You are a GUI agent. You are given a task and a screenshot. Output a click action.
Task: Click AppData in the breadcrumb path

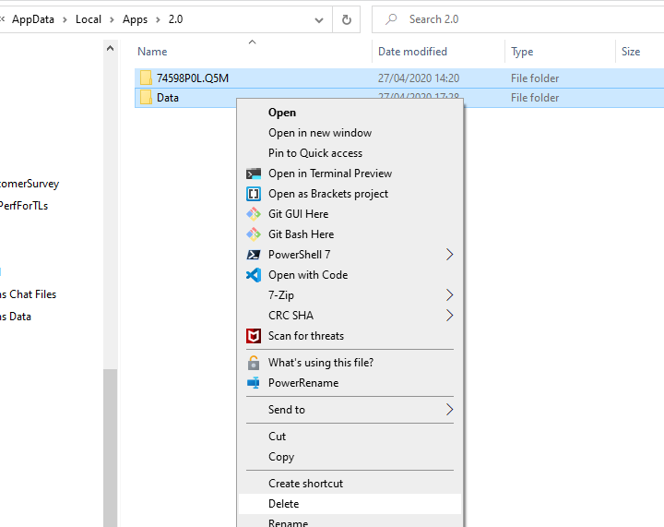[33, 19]
